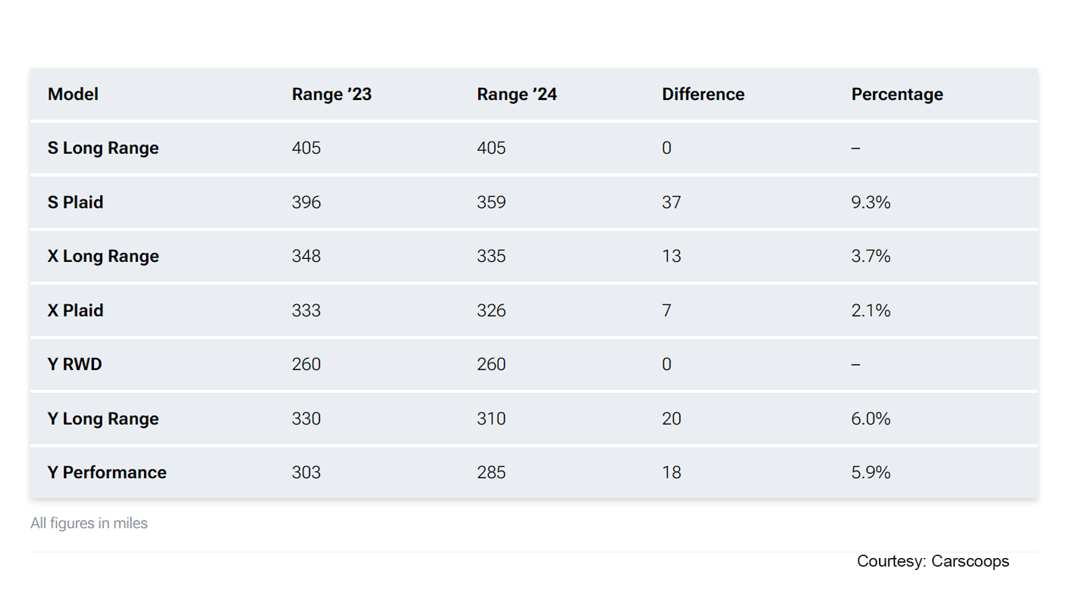This screenshot has width=1067, height=600.
Task: Select the Range '24 column header
Action: tap(517, 95)
